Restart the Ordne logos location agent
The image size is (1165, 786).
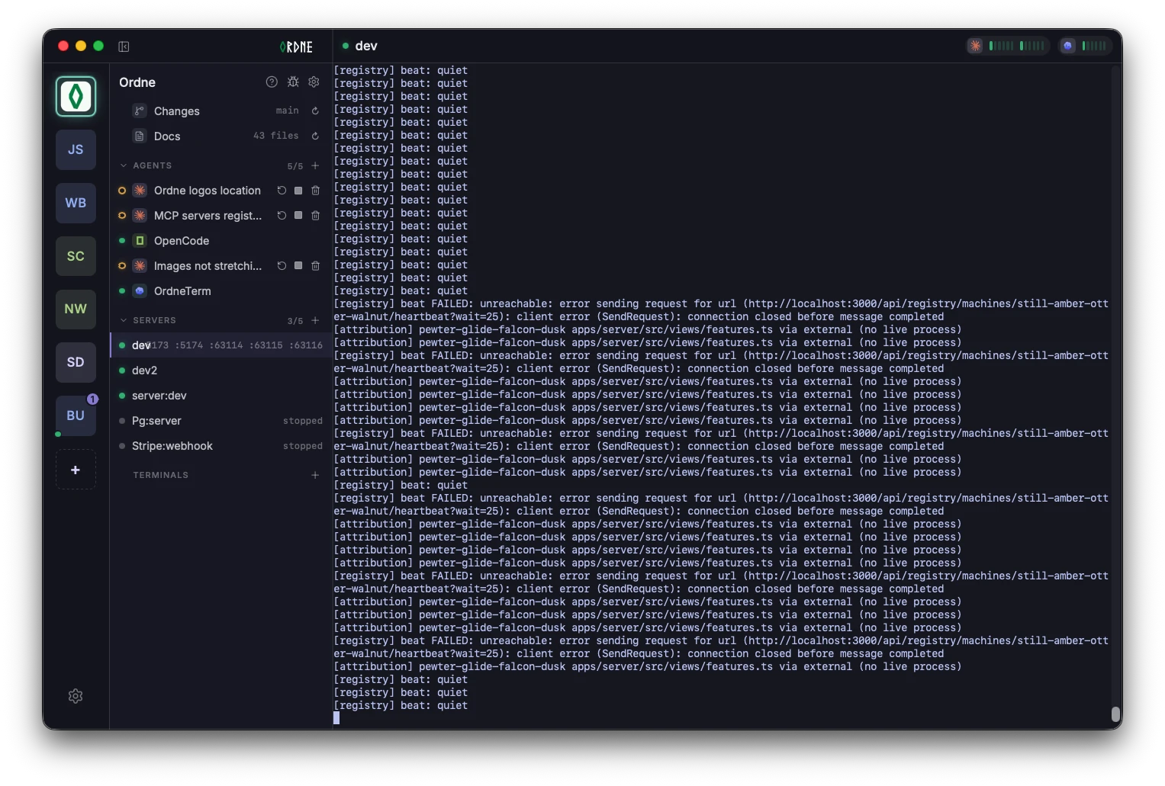click(x=282, y=191)
